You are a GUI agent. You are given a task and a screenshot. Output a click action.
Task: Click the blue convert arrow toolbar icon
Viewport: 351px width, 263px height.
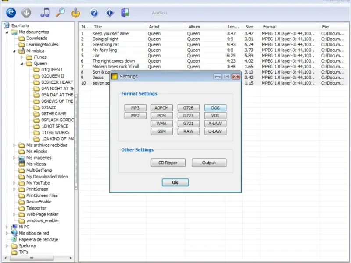click(11, 13)
